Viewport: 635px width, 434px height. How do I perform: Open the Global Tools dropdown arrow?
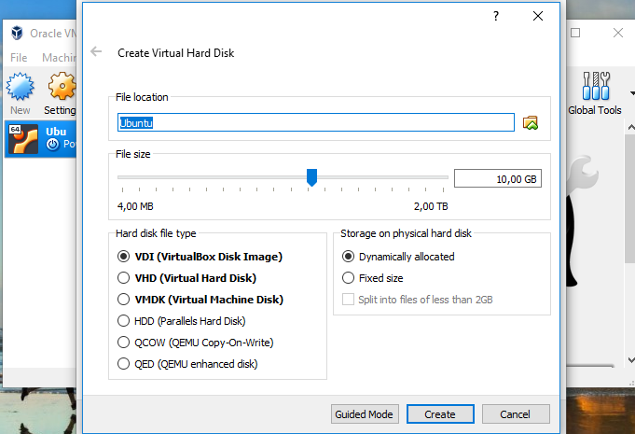(632, 93)
